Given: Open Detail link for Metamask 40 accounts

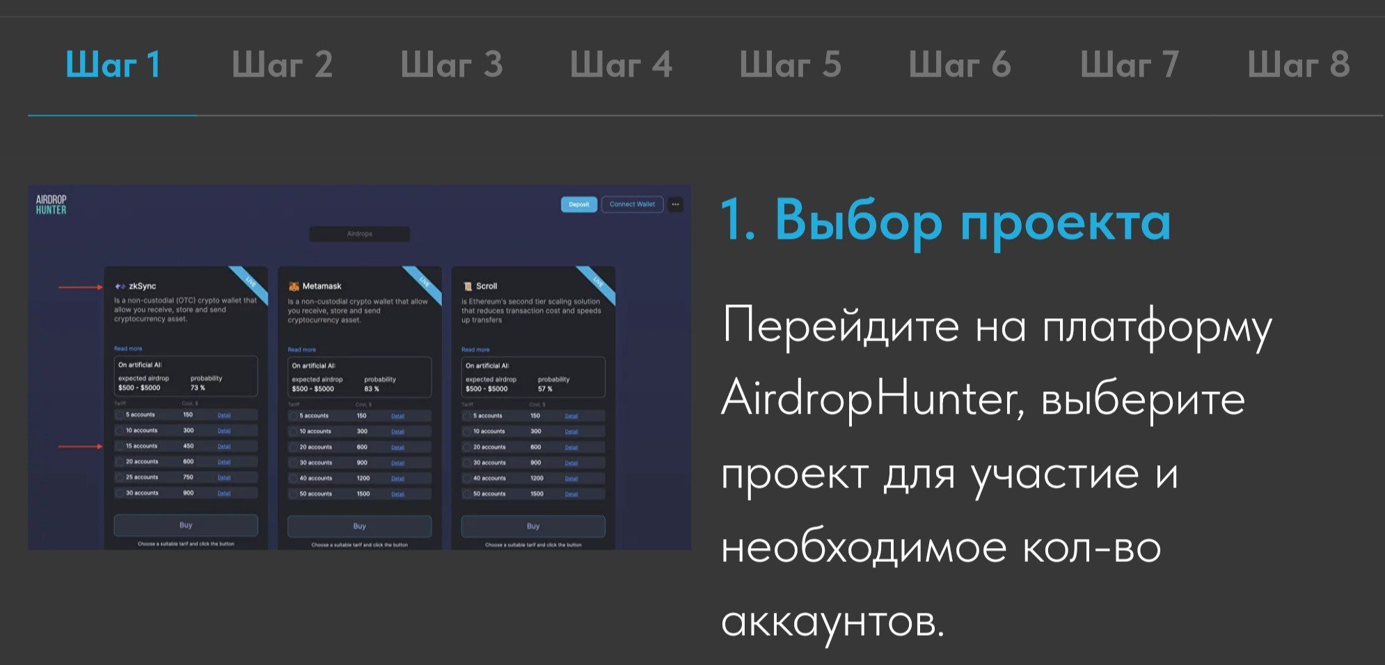Looking at the screenshot, I should click(397, 479).
